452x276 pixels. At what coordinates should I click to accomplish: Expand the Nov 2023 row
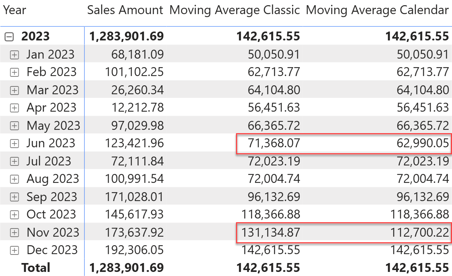[14, 233]
